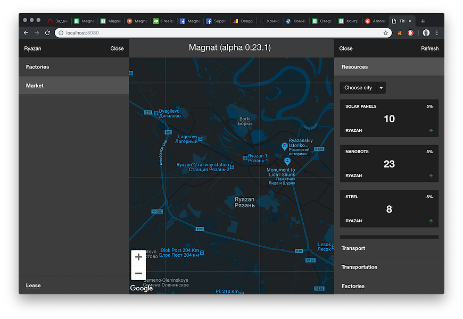
Task: View site information icon in address bar
Action: click(61, 33)
